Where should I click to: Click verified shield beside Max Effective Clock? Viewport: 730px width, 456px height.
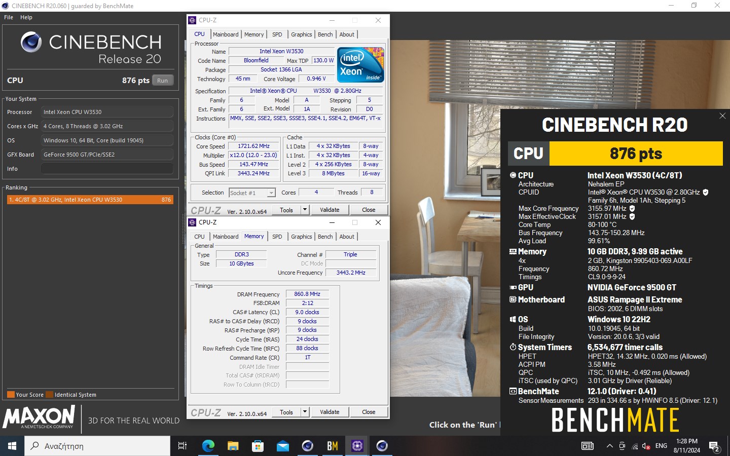click(632, 216)
